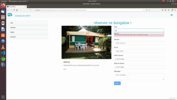The image size is (177, 100).
Task: Click the Camping de soliel ! link
Action: (x=23, y=16)
